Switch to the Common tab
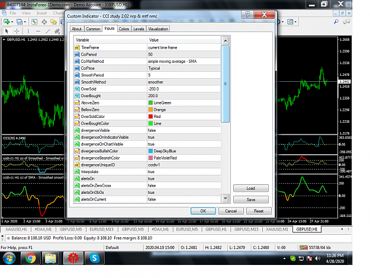This screenshot has height=278, width=370. 93,29
